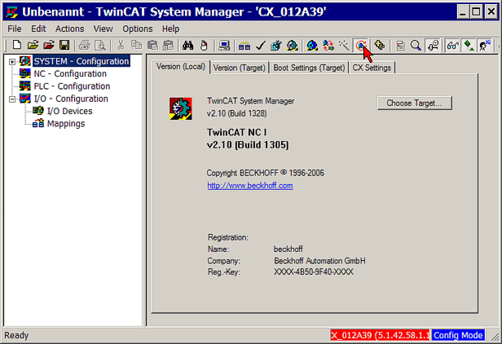Click the red Open from target folder icon

pyautogui.click(x=49, y=46)
